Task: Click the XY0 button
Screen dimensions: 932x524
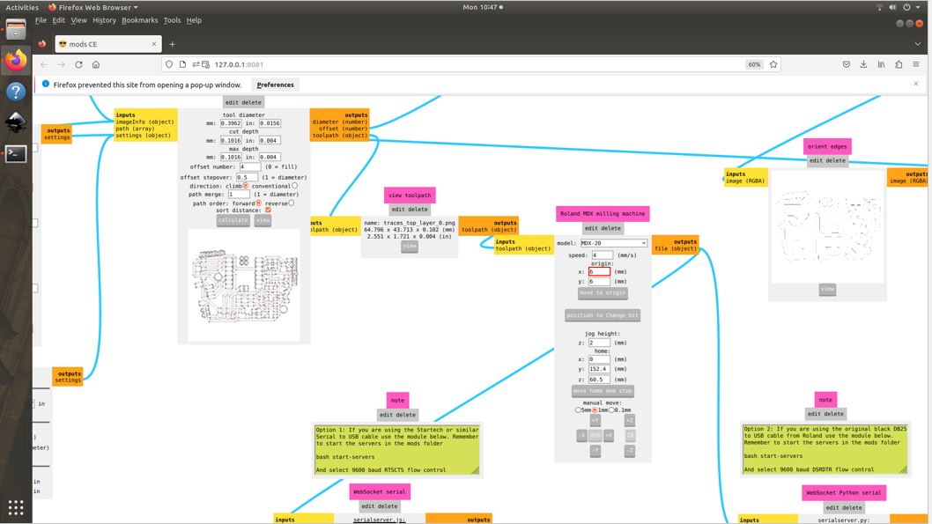Action: (x=595, y=435)
